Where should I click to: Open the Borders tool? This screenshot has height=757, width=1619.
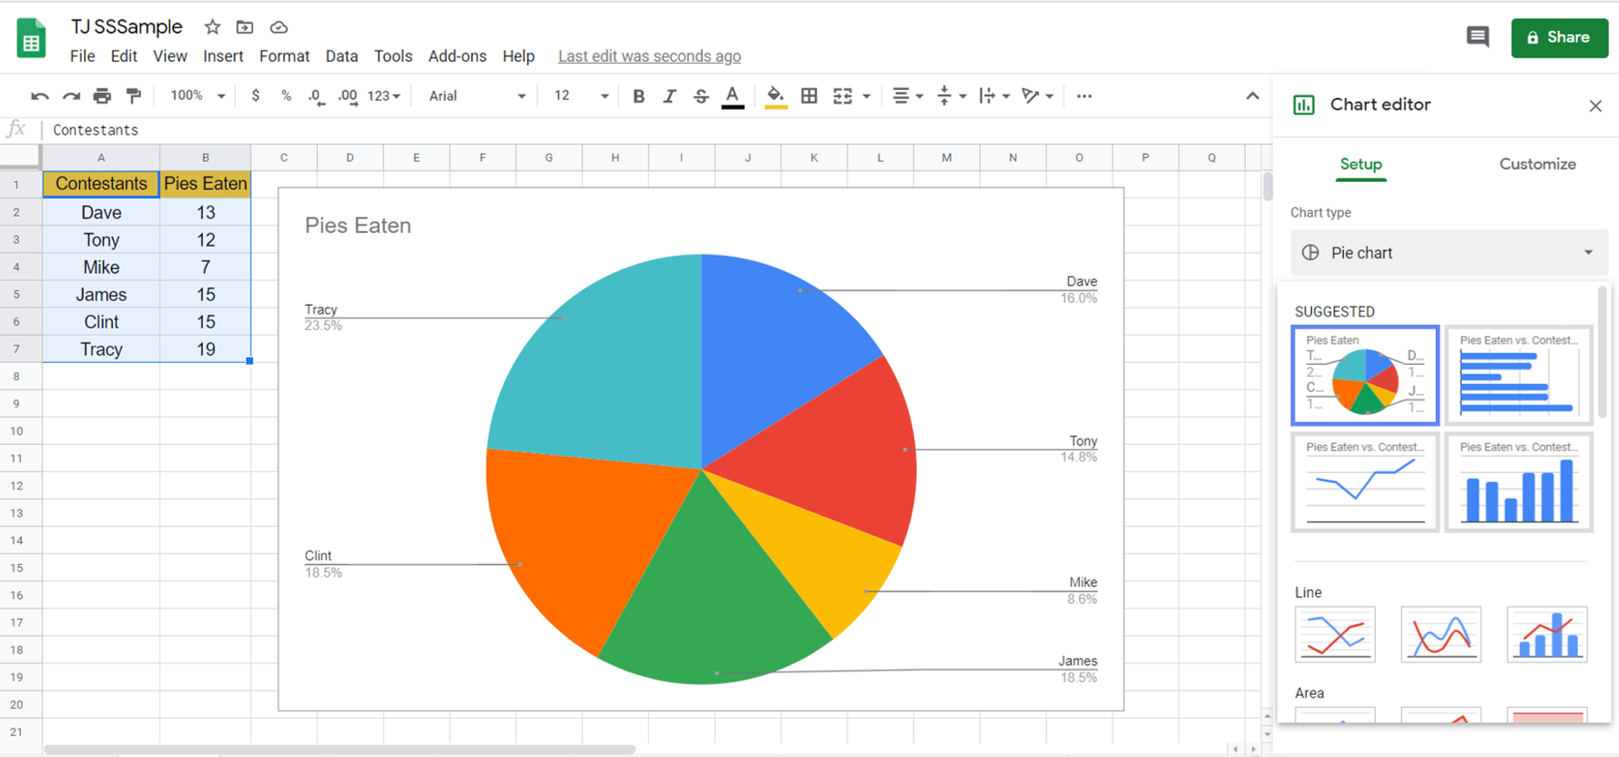(809, 96)
